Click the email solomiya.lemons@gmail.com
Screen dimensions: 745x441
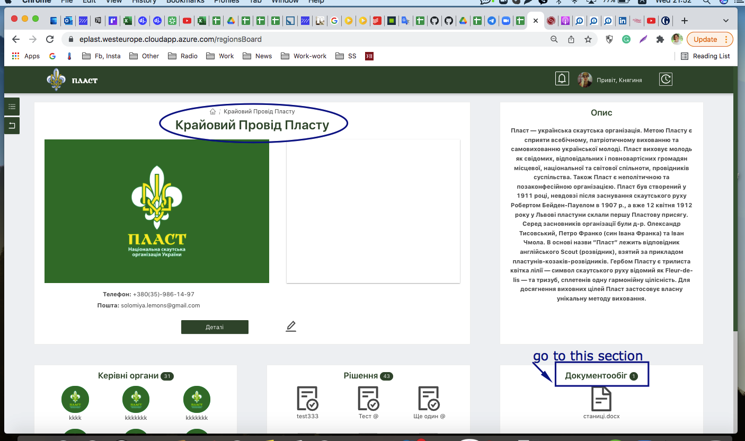click(x=161, y=305)
